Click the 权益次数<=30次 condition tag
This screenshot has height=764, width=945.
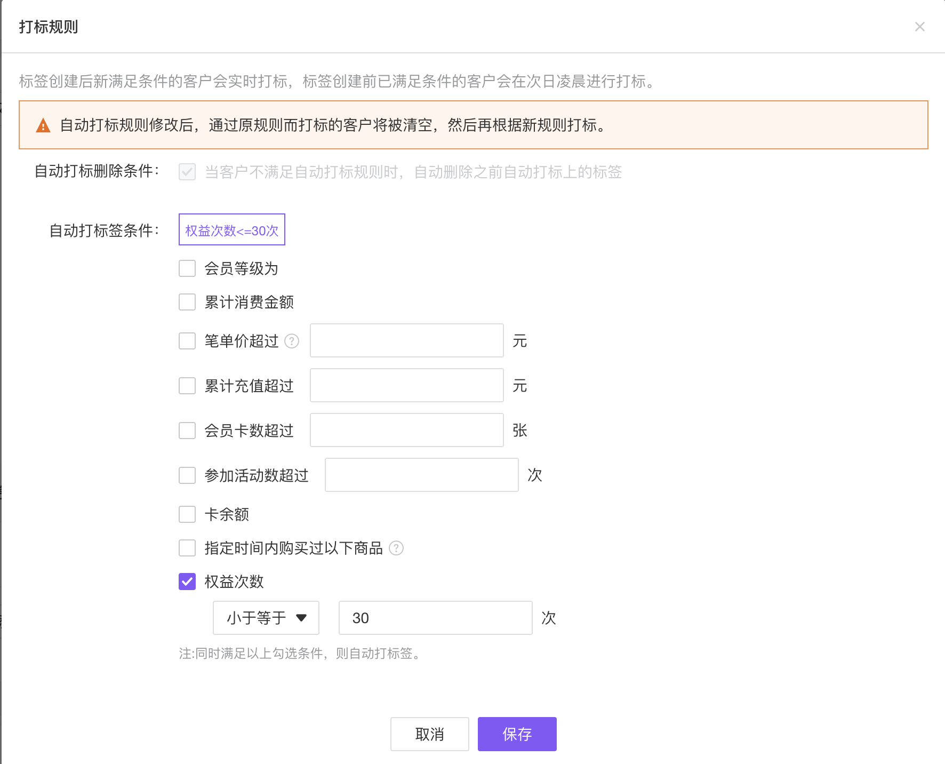pyautogui.click(x=232, y=230)
